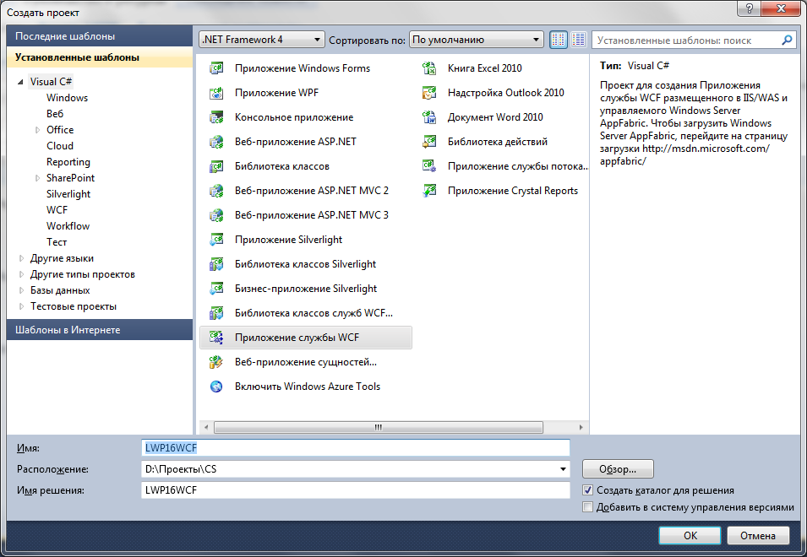This screenshot has width=807, height=557.
Task: Click Windows Azure Tools globe icon
Action: tap(216, 387)
